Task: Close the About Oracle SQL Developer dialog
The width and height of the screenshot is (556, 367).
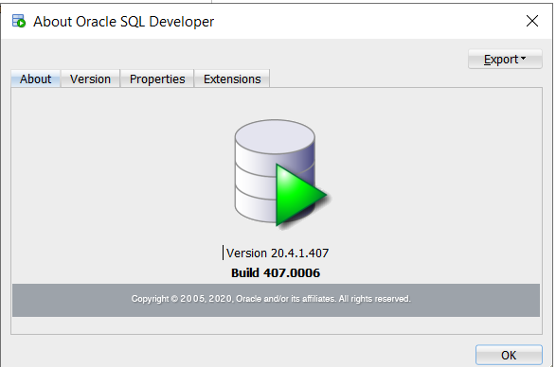Action: 532,21
